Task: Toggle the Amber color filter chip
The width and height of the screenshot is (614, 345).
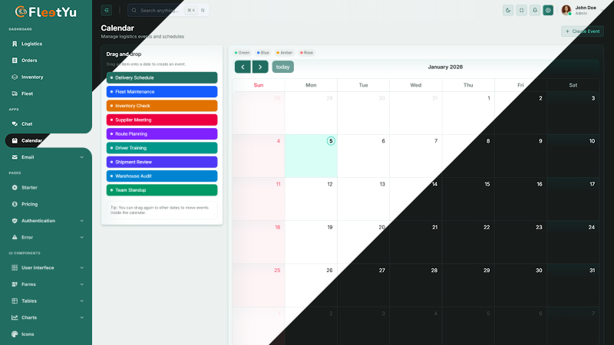Action: coord(284,53)
